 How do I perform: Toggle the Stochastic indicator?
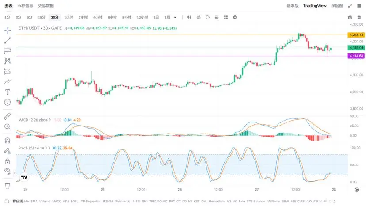[x=122, y=201]
